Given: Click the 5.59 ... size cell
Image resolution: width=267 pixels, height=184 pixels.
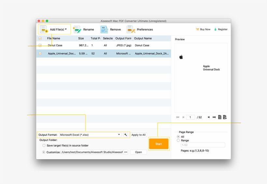Looking at the screenshot, I should (x=83, y=54).
